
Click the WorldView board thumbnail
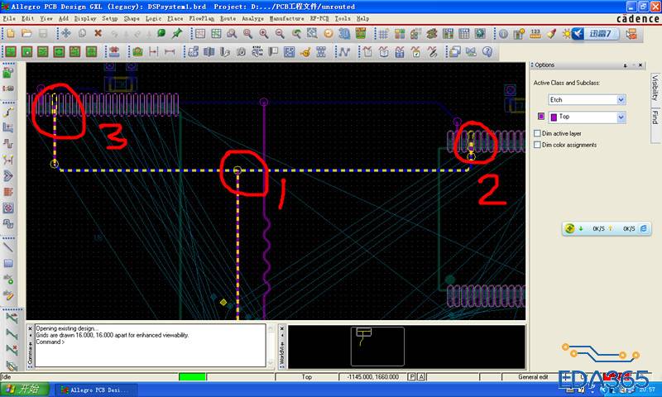[x=377, y=347]
